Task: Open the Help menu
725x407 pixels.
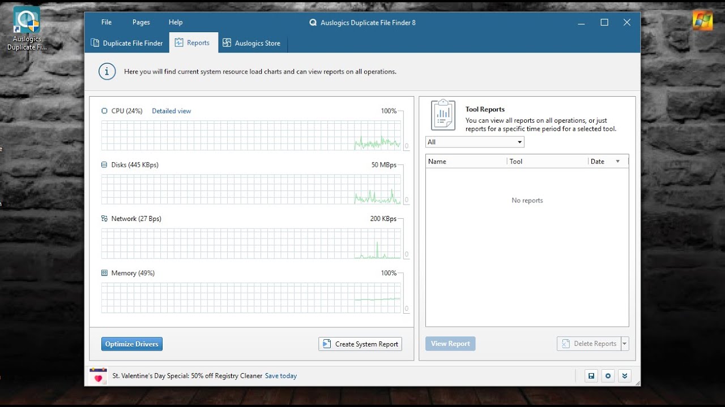Action: [176, 23]
